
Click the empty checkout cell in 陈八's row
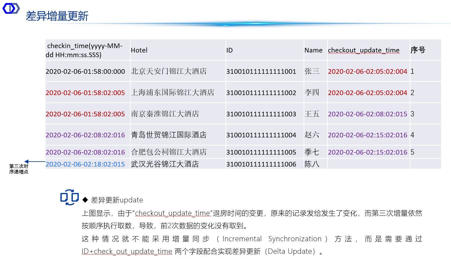(368, 164)
